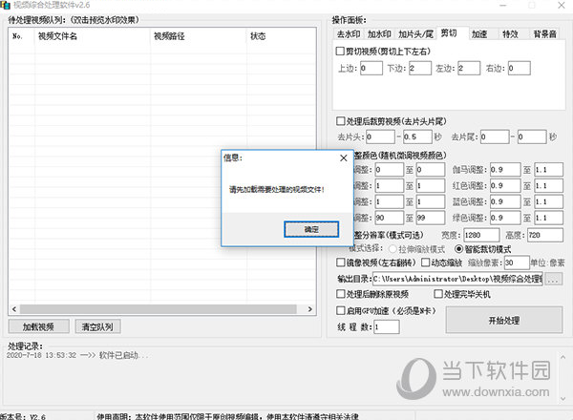
Task: Go to the 背景音 tab
Action: point(544,34)
